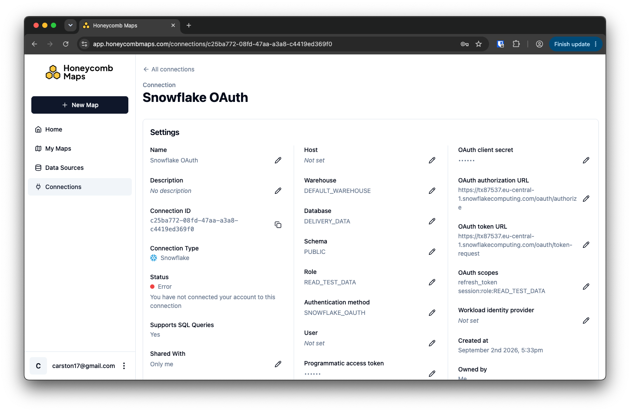Click the Snowflake connection type label

(x=175, y=258)
